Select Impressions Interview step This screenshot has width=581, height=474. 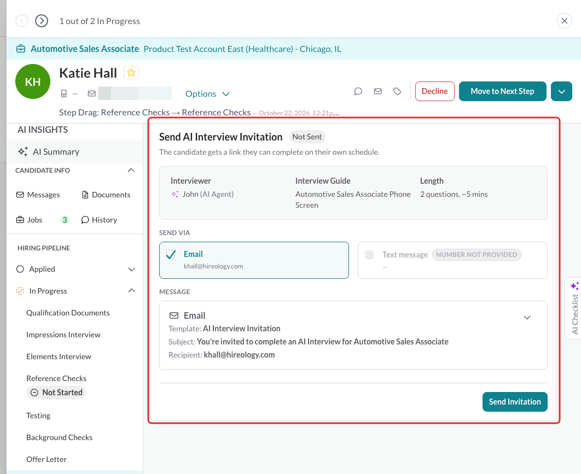pyautogui.click(x=63, y=335)
